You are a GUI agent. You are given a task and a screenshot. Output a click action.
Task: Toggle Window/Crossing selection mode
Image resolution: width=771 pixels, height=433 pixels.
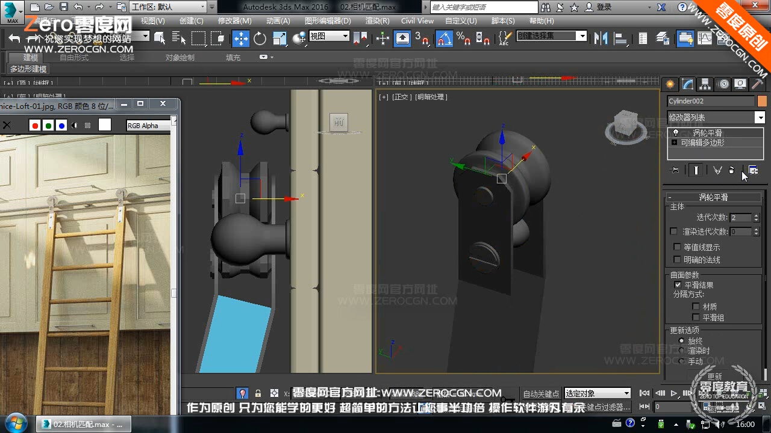coord(217,38)
